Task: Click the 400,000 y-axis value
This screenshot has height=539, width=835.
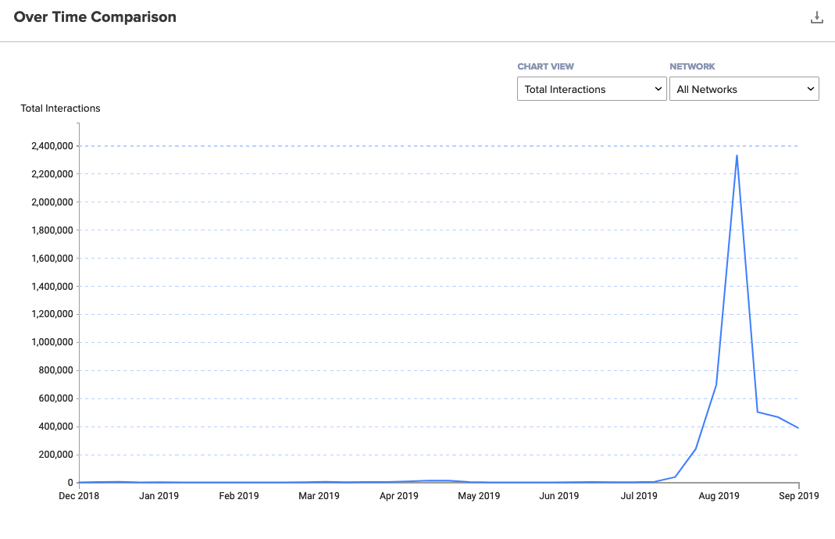Action: click(52, 427)
